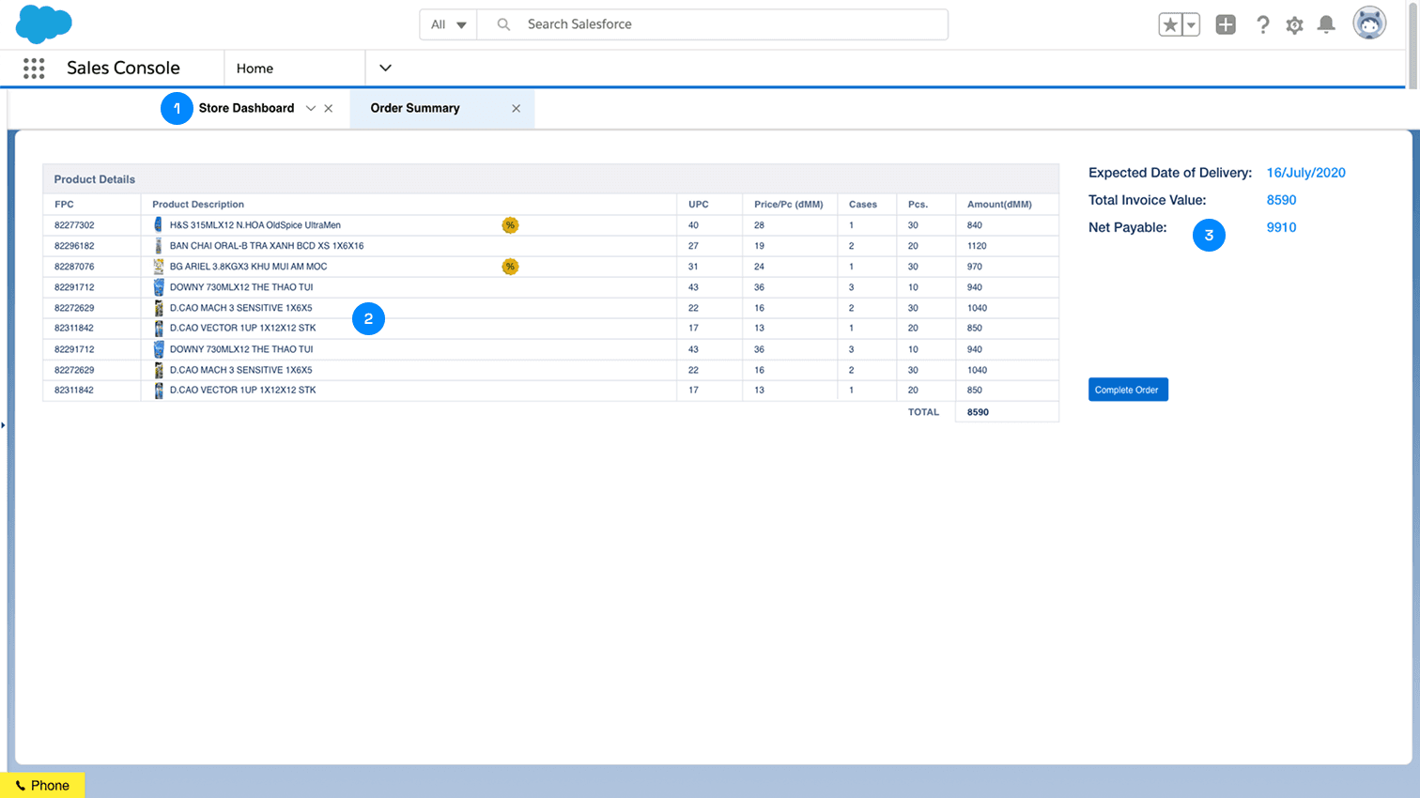Click amount value 970
The image size is (1420, 798).
coord(975,267)
